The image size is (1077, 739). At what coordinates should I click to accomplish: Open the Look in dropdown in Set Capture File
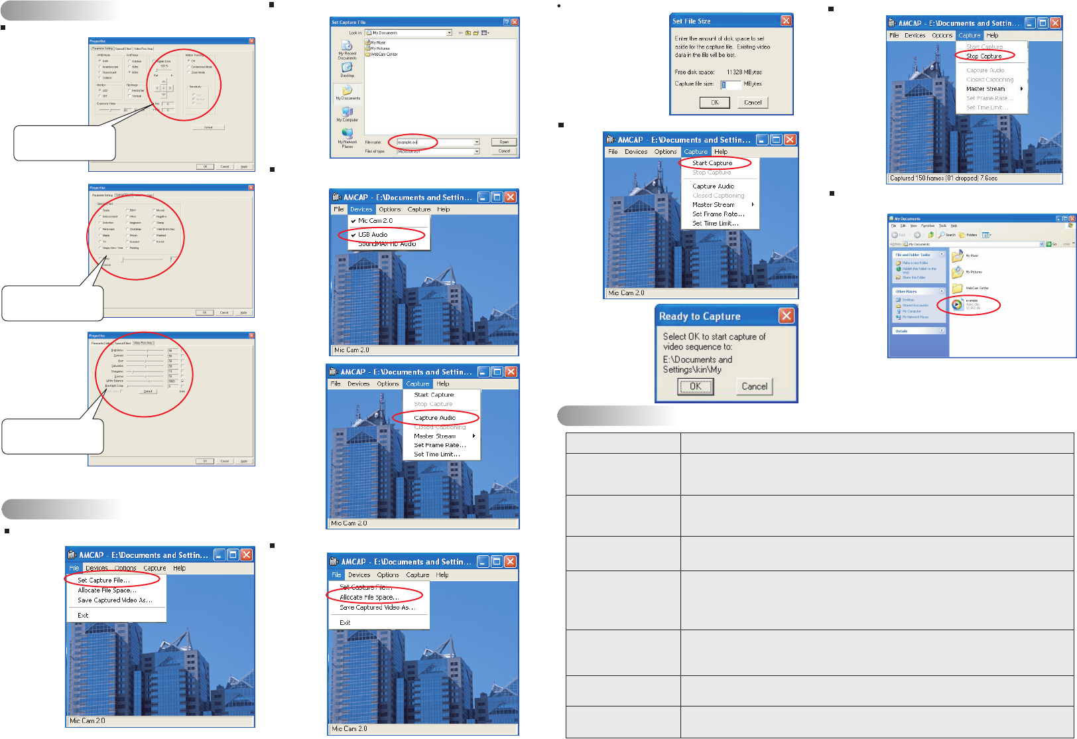449,33
